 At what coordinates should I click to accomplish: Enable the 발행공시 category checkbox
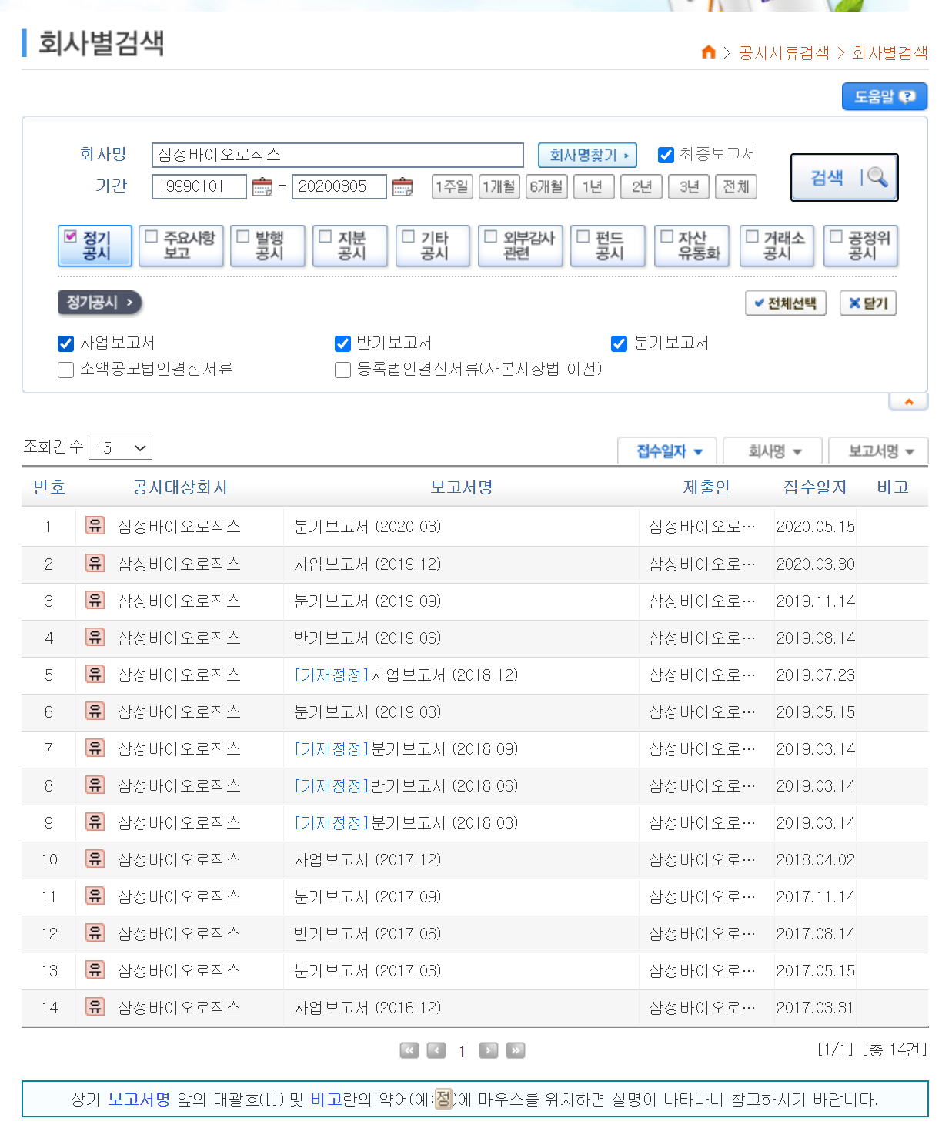242,236
